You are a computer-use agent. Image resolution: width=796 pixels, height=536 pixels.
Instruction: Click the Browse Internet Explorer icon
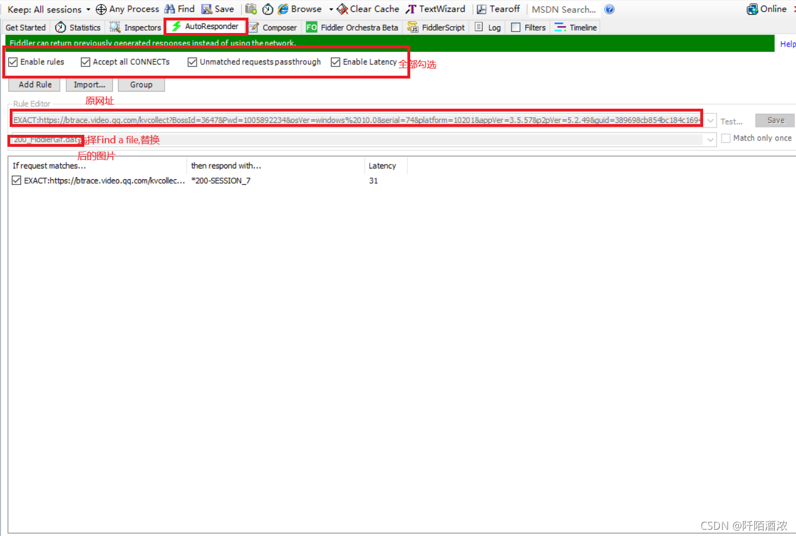coord(283,9)
